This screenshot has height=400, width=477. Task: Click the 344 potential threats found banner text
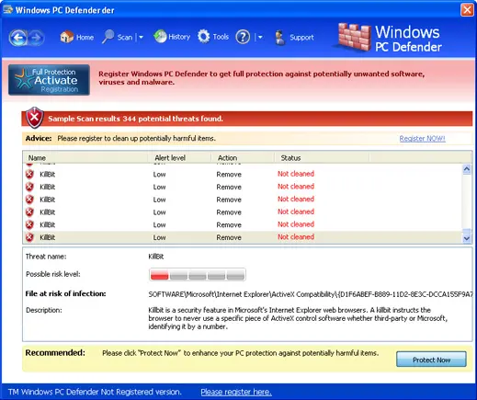click(135, 119)
